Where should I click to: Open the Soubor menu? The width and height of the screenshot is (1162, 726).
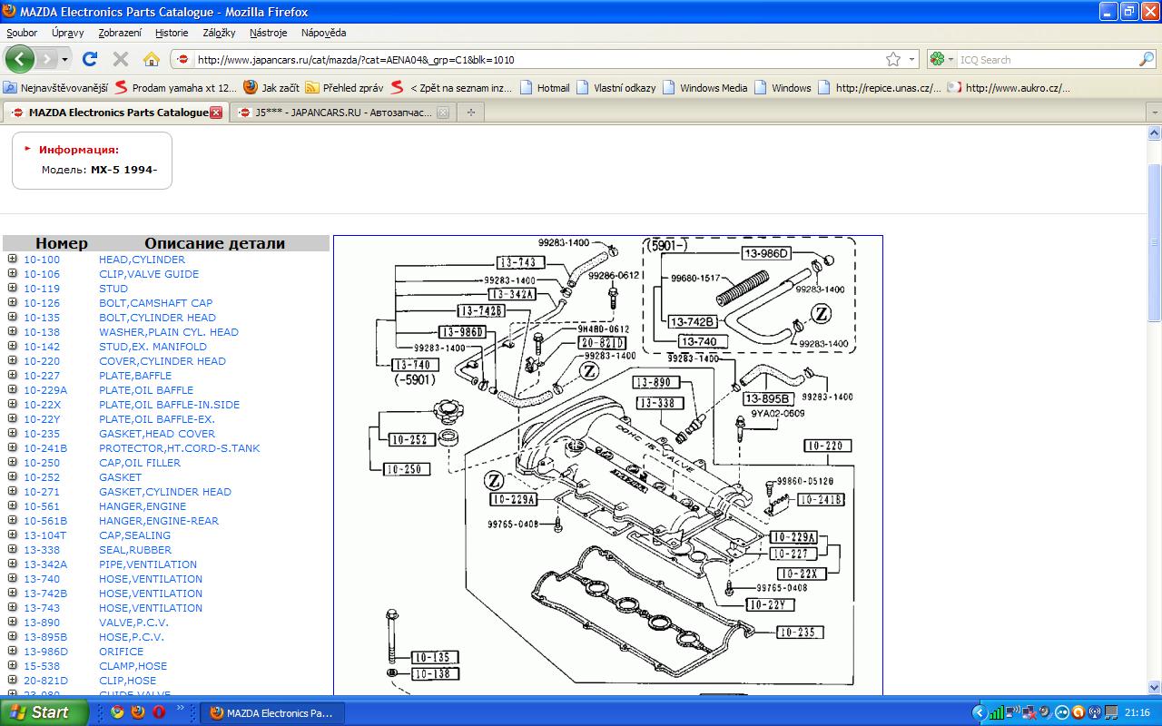(x=22, y=33)
